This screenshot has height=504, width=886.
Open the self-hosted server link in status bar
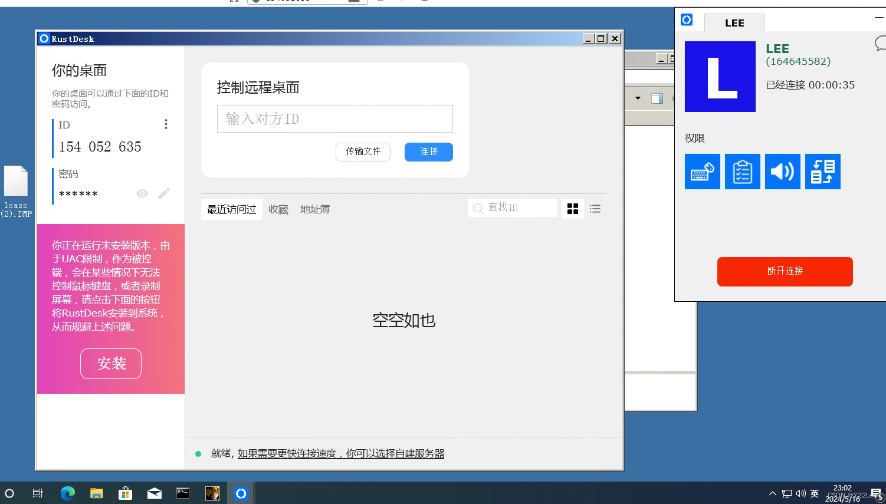(x=341, y=453)
